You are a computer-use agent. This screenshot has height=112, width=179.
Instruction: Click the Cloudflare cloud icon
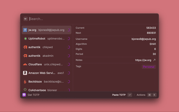tap(25, 64)
